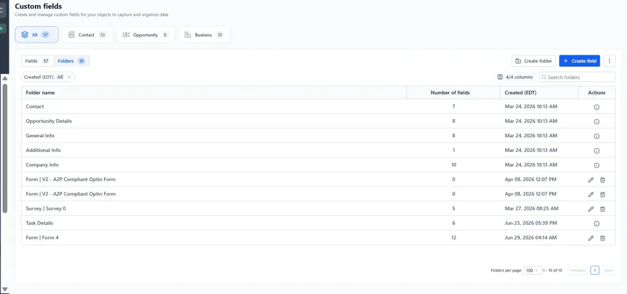Open the 4/4 columns selector
Image resolution: width=627 pixels, height=294 pixels.
[515, 77]
